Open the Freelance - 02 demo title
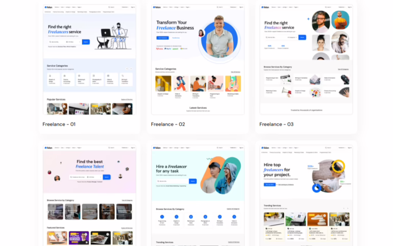 point(168,124)
